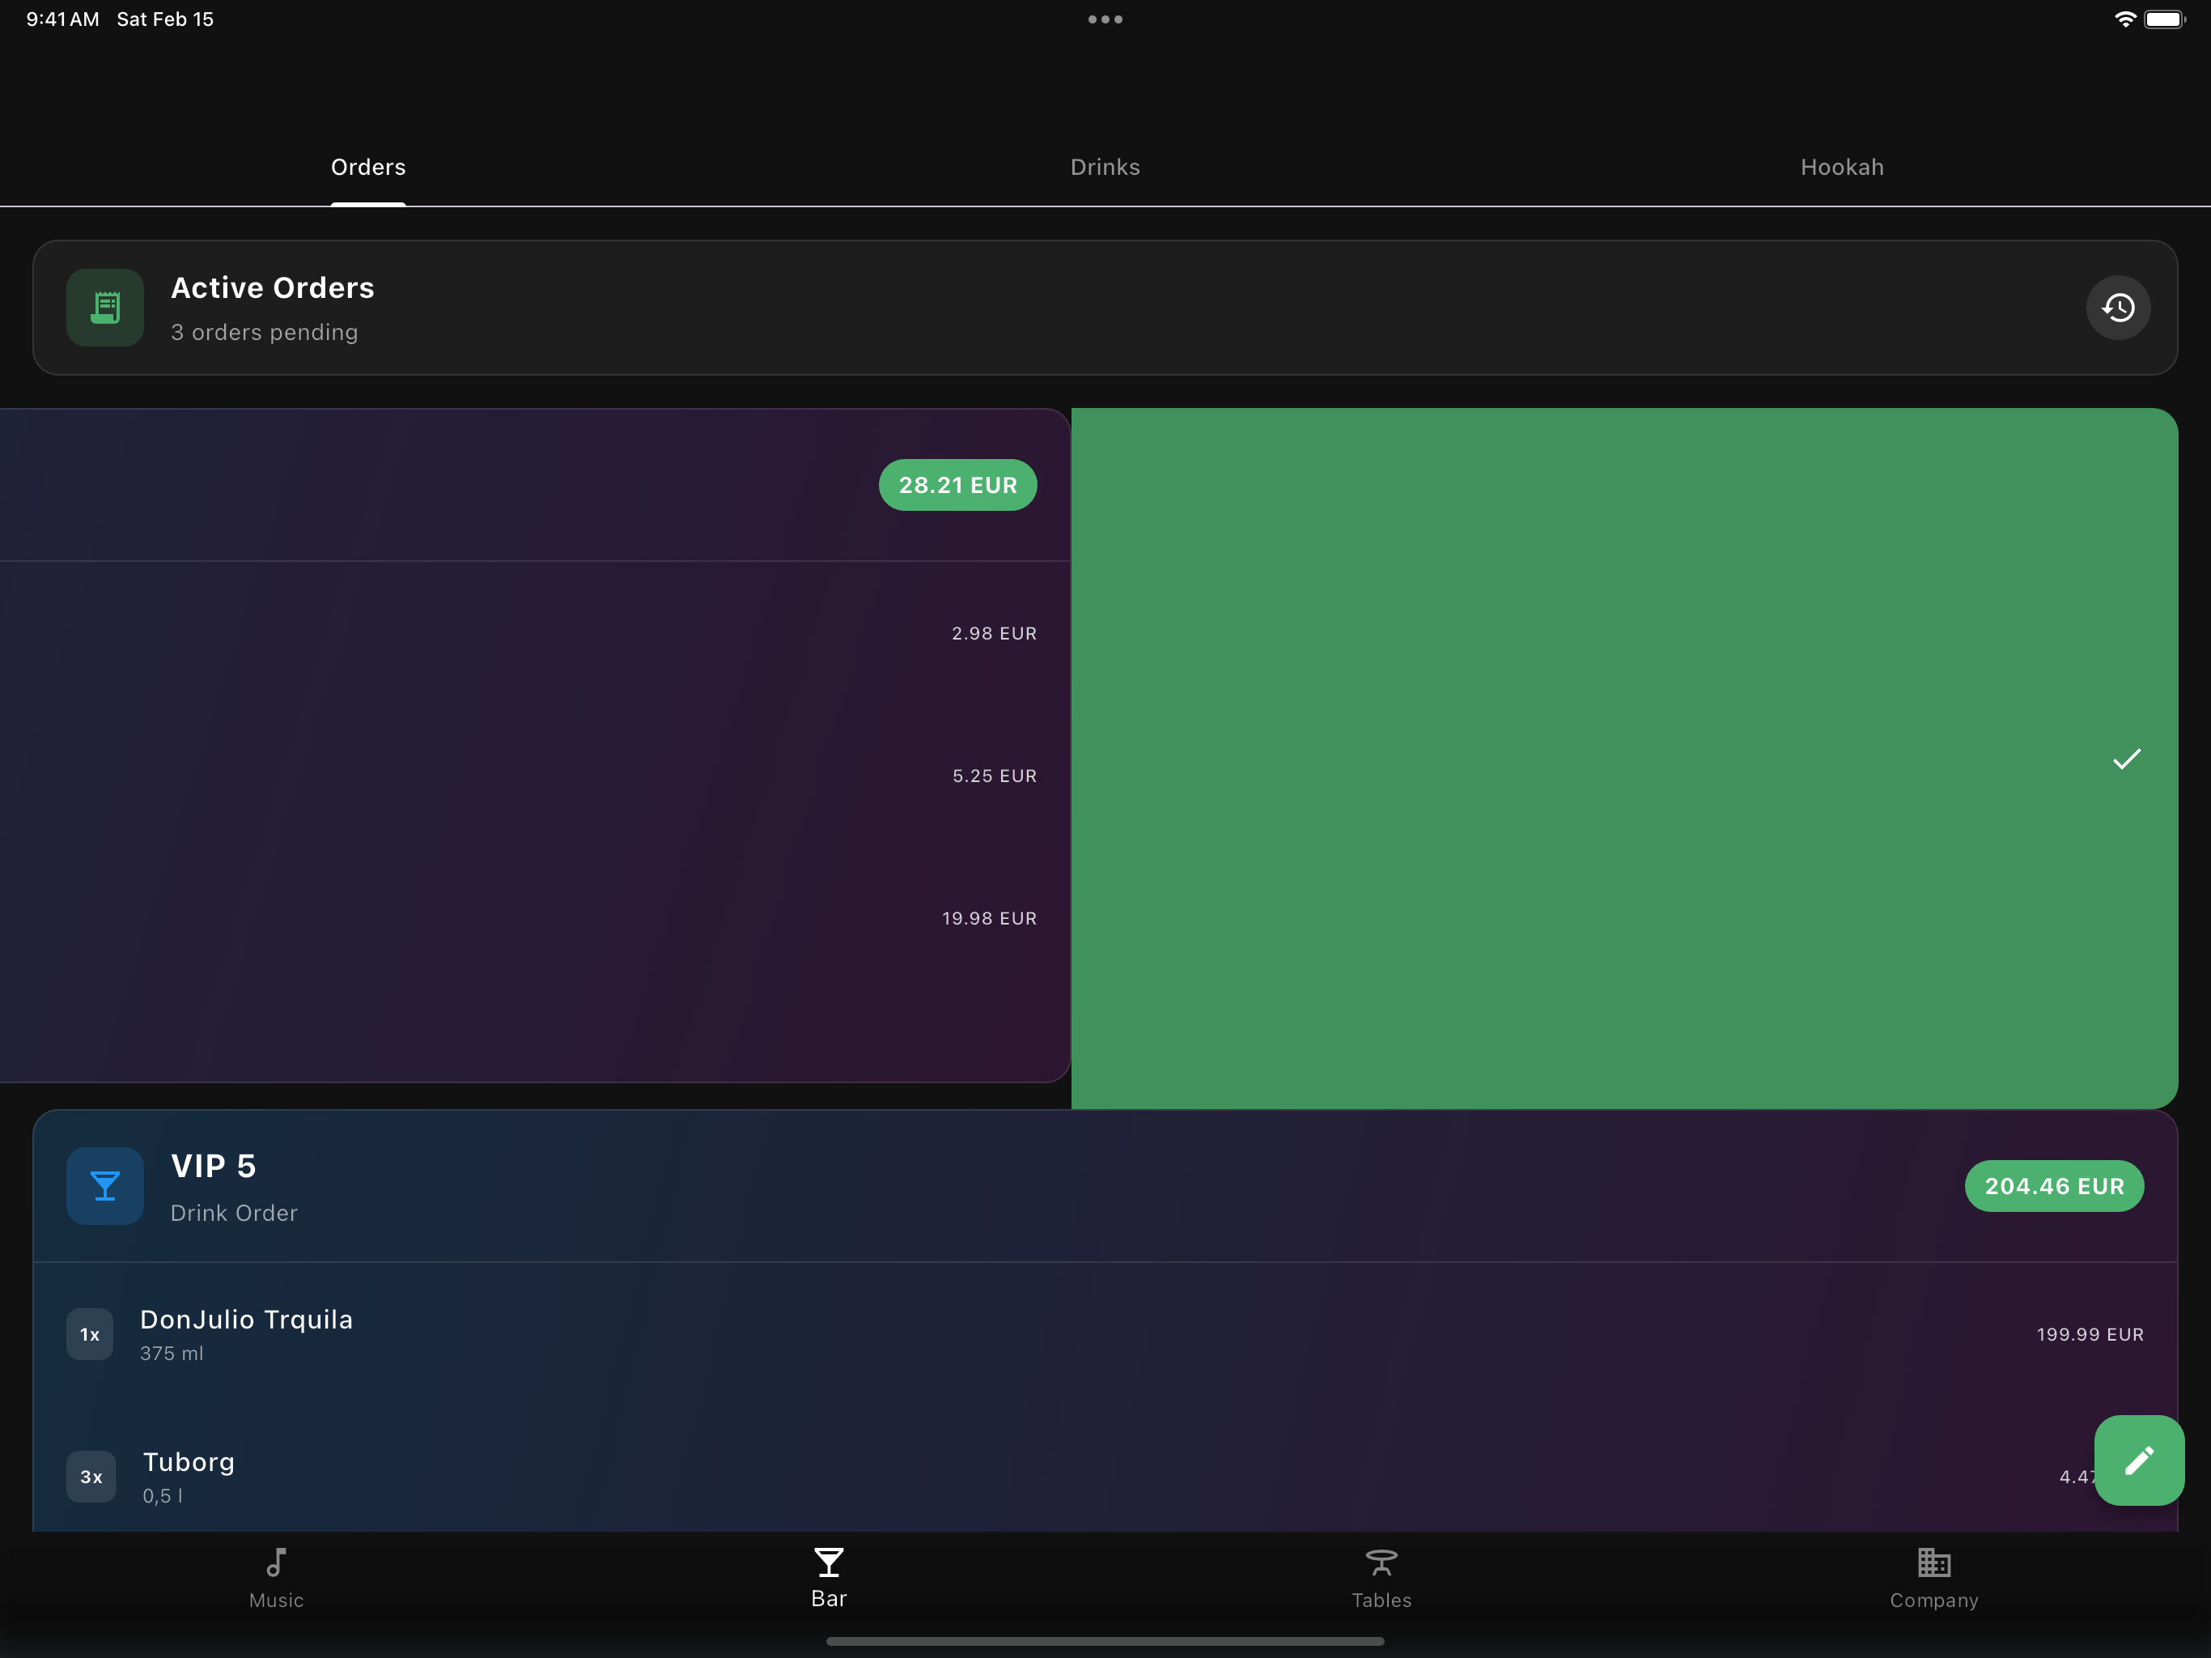Open the order history clock icon
Screen dimensions: 2211x1658
pyautogui.click(x=2117, y=307)
